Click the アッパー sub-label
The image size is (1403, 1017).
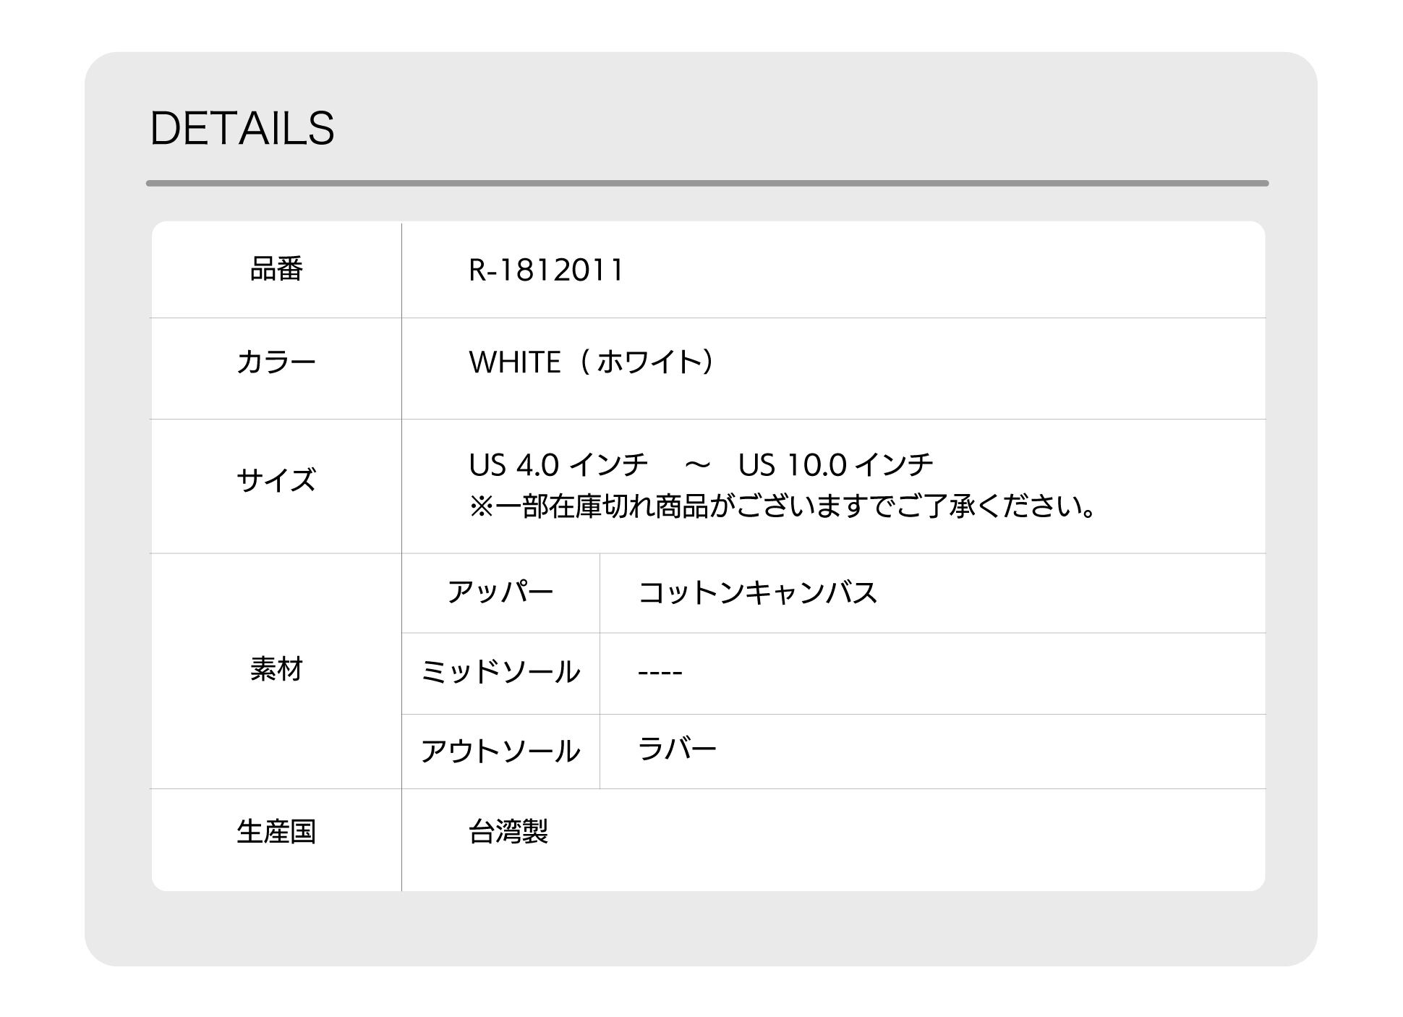[500, 592]
